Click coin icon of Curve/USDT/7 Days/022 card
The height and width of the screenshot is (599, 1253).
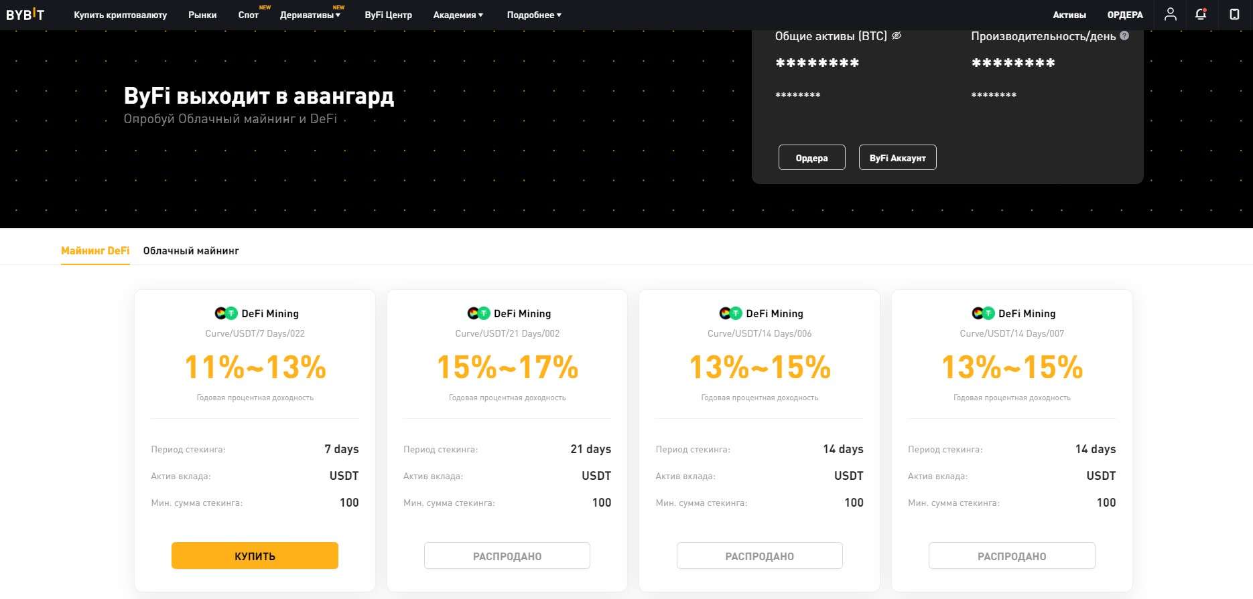pyautogui.click(x=226, y=313)
